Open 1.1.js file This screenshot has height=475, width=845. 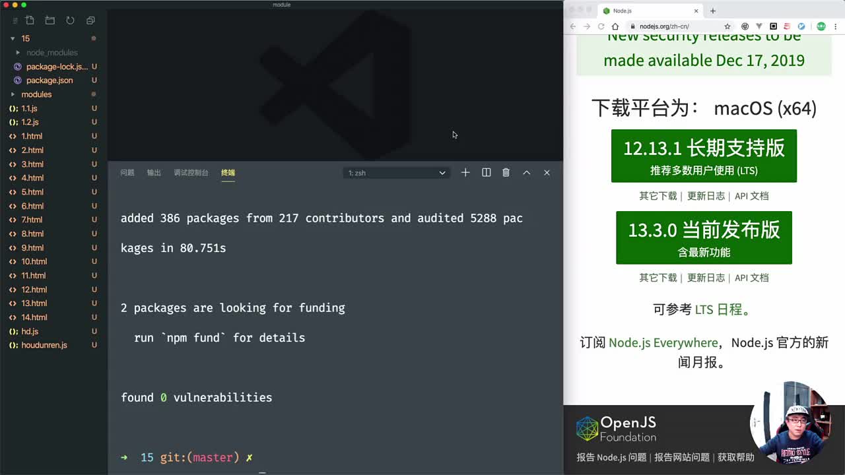tap(54, 108)
